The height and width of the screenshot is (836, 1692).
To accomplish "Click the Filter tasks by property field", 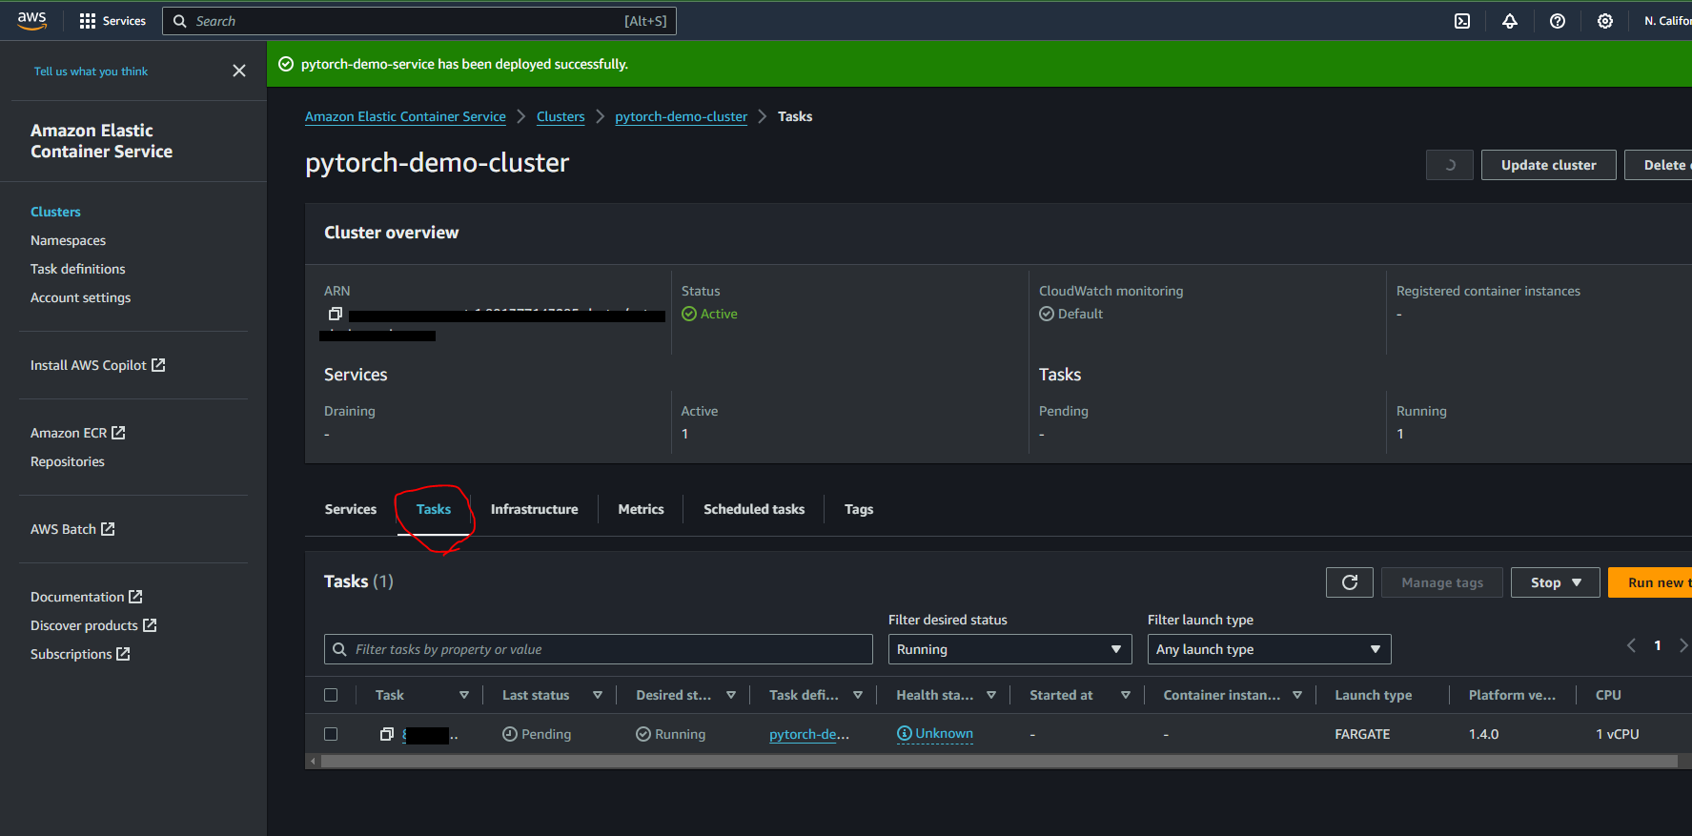I will click(x=599, y=649).
